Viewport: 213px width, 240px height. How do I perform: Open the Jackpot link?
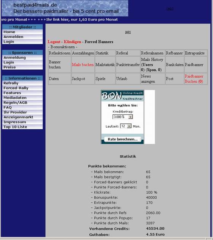pyautogui.click(x=78, y=79)
